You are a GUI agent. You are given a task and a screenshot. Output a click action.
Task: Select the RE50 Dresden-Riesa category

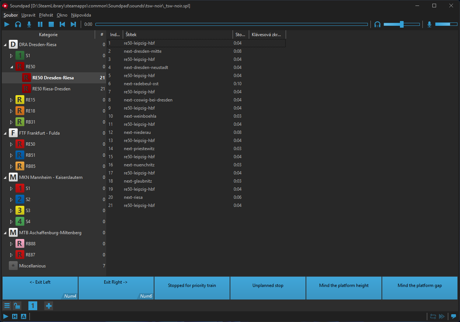coord(54,78)
